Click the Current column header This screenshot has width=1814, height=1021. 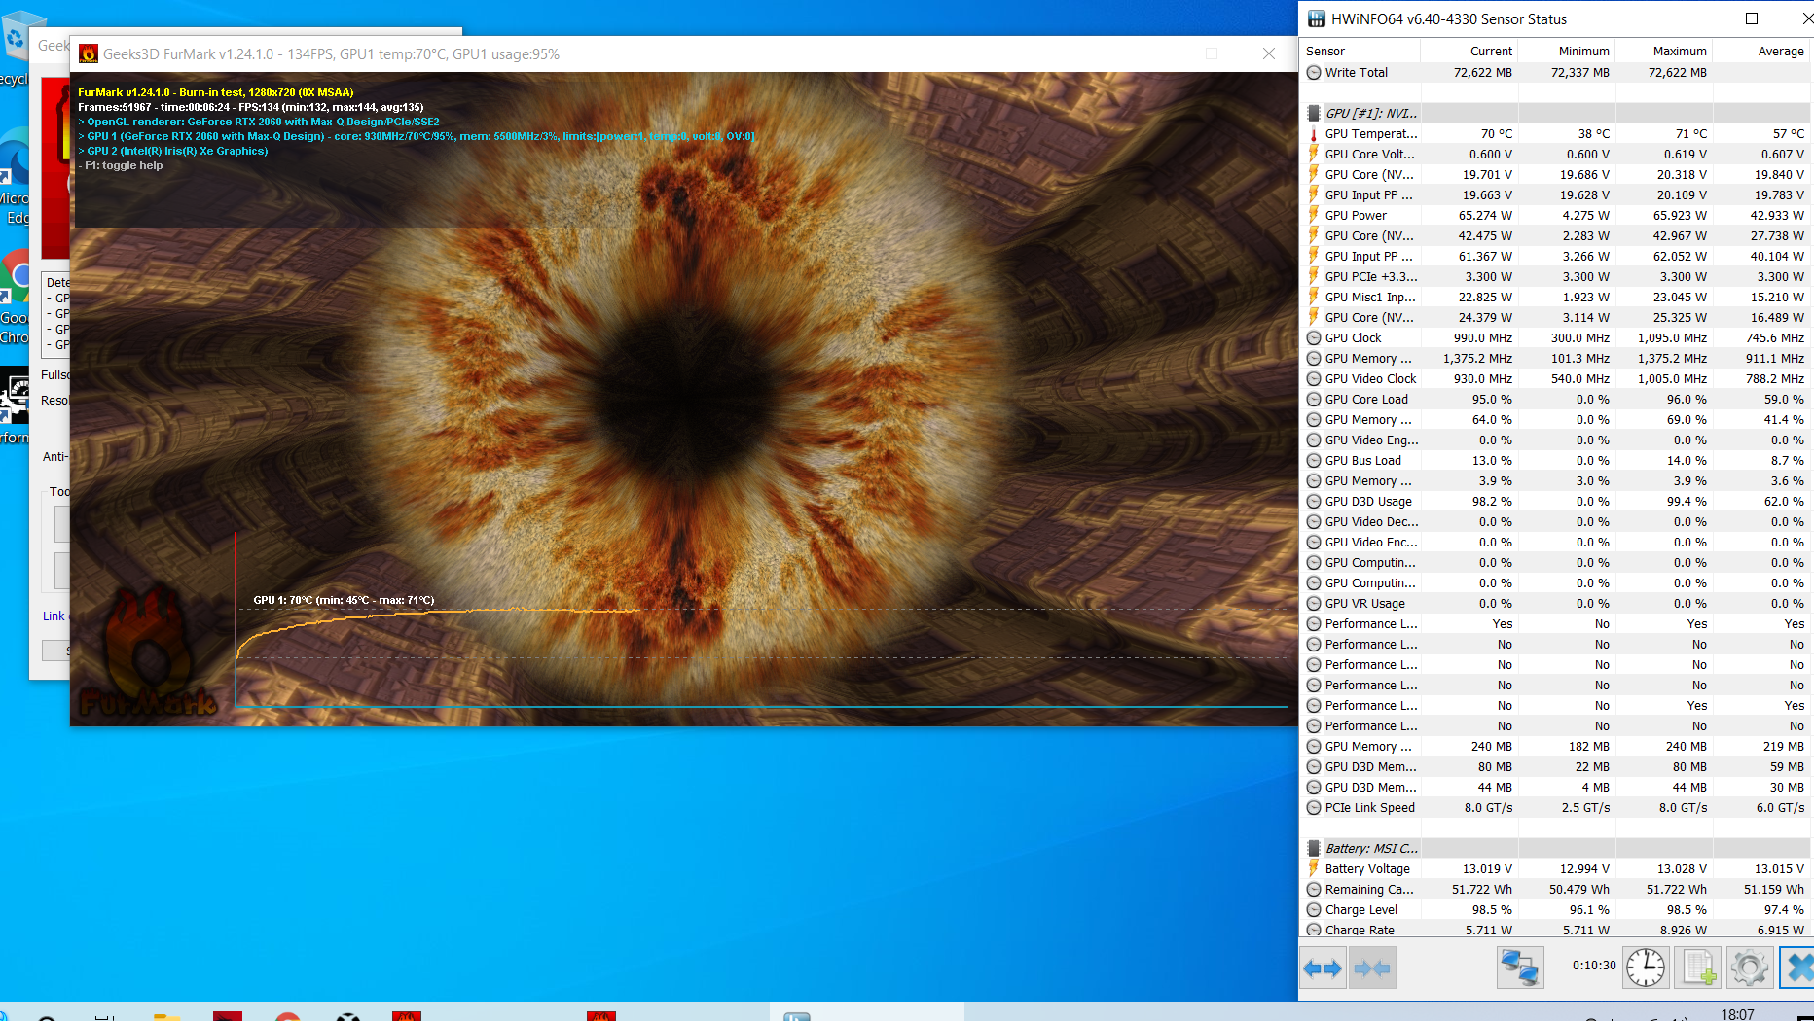(x=1469, y=52)
